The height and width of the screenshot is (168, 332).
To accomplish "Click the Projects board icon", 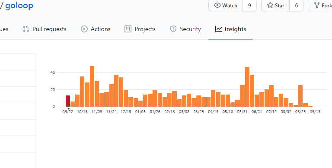I will click(x=128, y=29).
